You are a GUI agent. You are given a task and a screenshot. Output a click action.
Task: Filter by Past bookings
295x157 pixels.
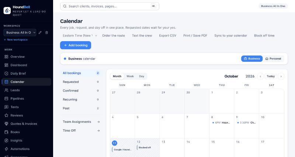[81, 108]
